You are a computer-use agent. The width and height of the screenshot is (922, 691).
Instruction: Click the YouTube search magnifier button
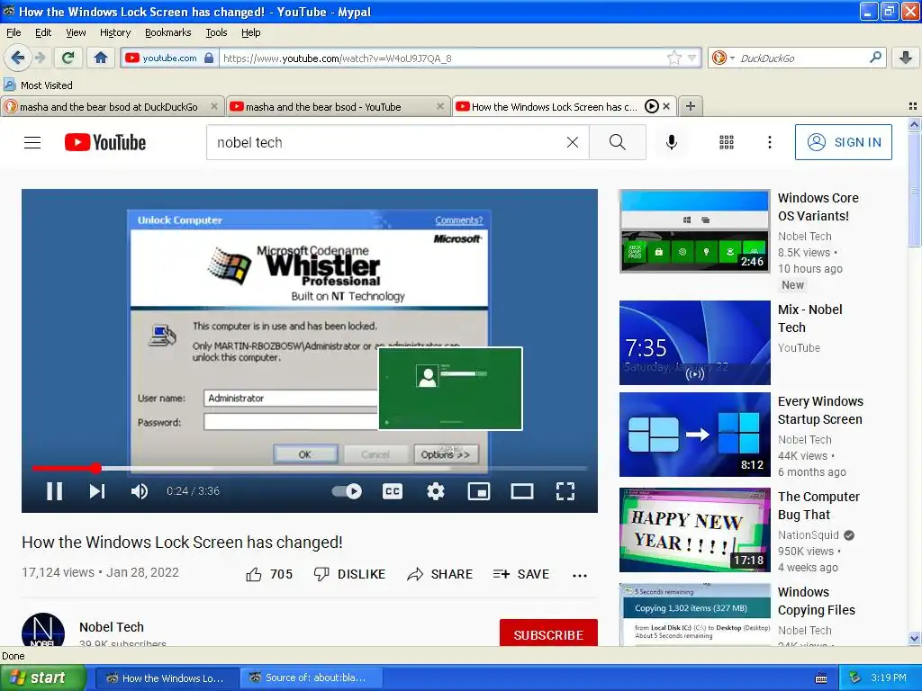tap(618, 142)
